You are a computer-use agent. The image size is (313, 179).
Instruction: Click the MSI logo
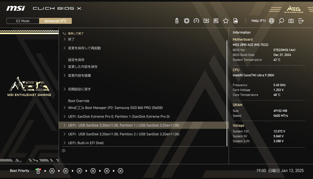[16, 8]
